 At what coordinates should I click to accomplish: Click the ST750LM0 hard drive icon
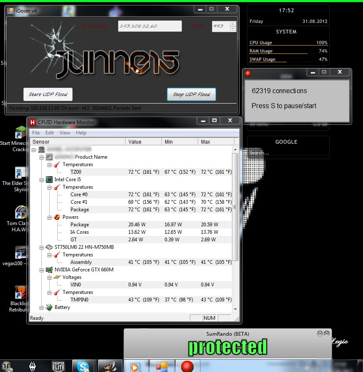49,247
